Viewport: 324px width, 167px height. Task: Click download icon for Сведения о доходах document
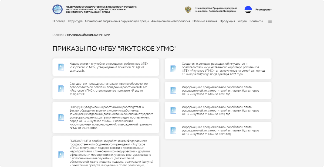pyautogui.click(x=173, y=69)
